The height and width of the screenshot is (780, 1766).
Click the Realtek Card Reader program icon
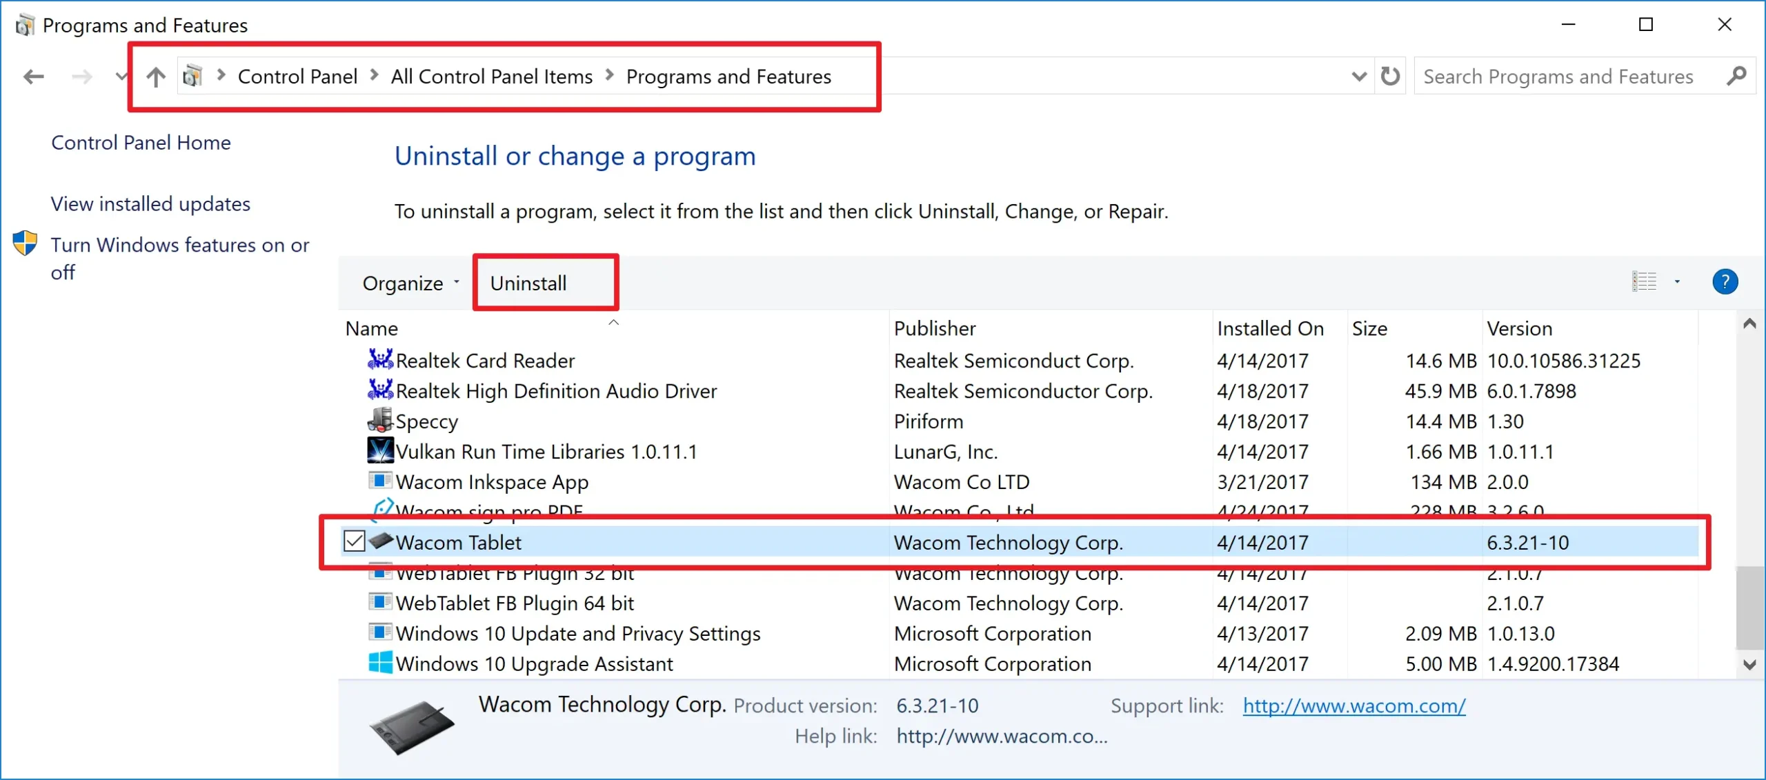[379, 360]
